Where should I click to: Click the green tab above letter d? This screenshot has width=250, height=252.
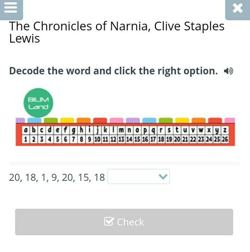(x=51, y=120)
